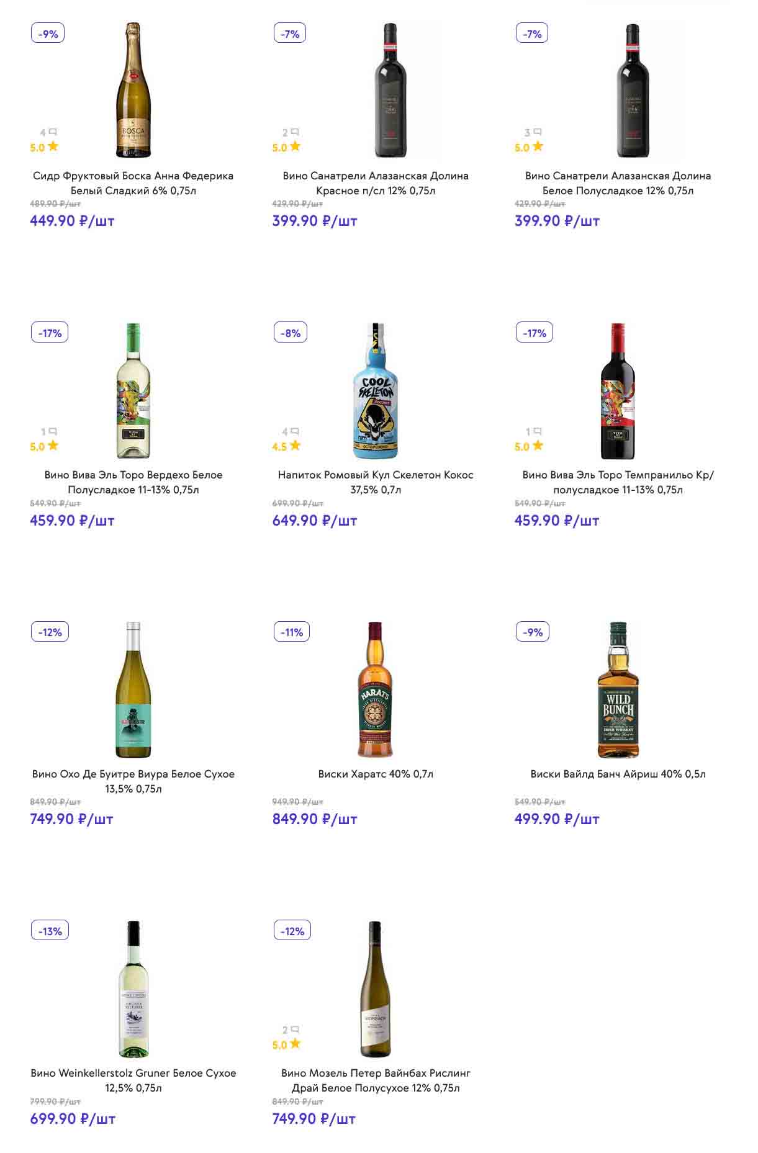Viewport: 758px width, 1153px height.
Task: Open 'Виски Вайлд Банч Айриш 40% 0,5л' link
Action: [618, 774]
